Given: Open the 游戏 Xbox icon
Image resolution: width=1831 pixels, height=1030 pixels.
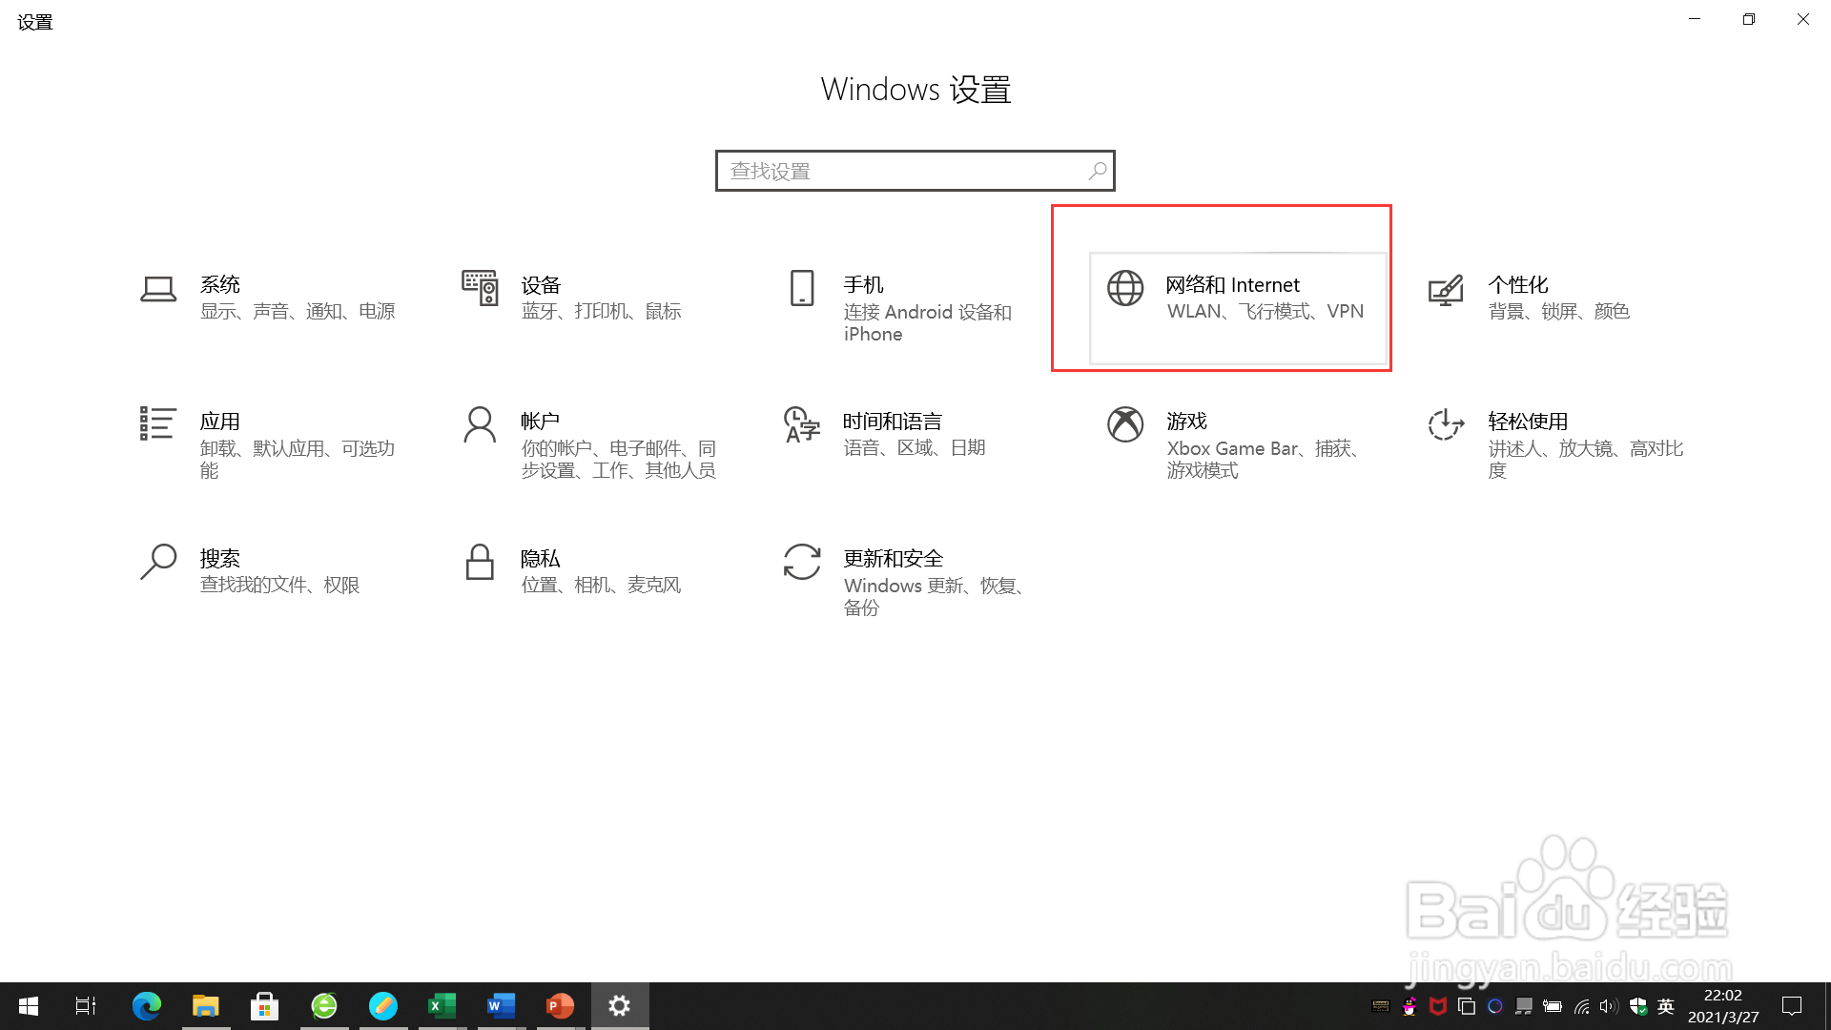Looking at the screenshot, I should click(x=1125, y=424).
